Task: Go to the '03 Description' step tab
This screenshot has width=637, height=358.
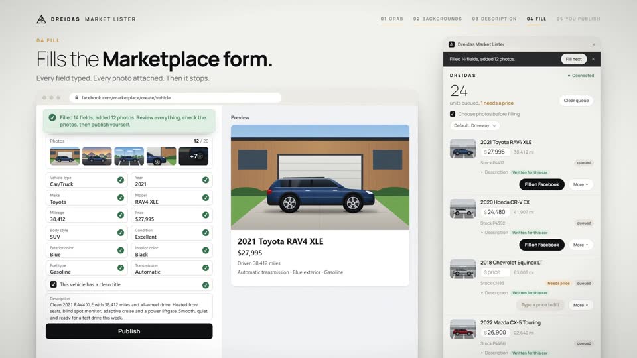Action: pyautogui.click(x=494, y=19)
